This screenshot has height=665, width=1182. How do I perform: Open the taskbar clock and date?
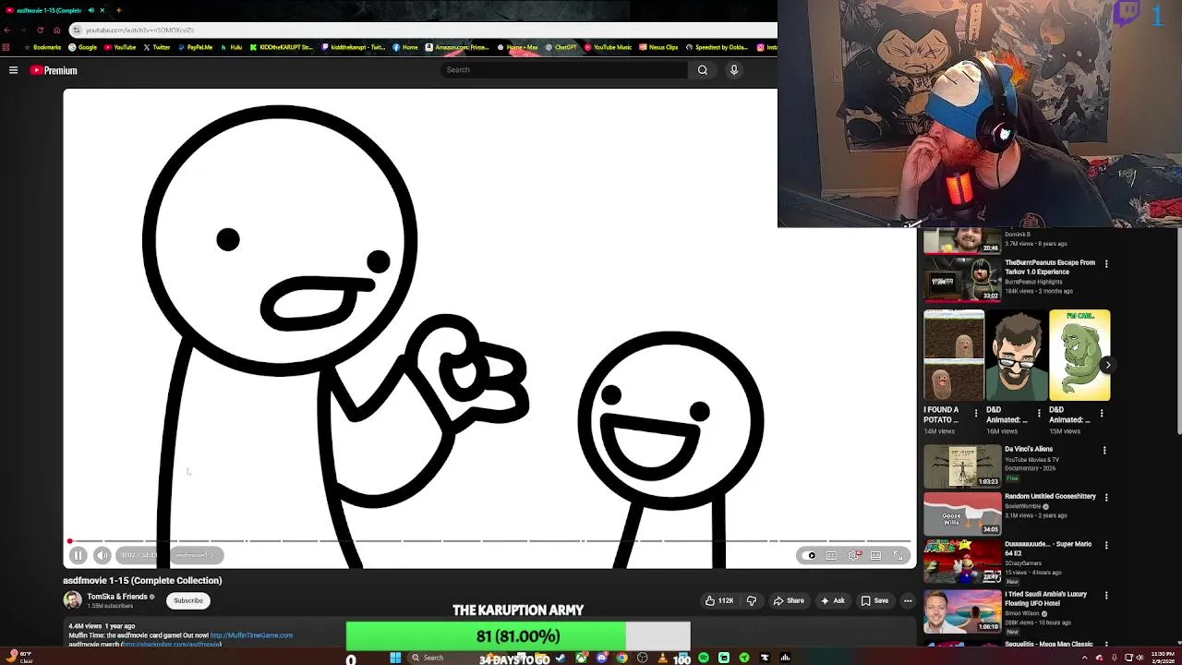pyautogui.click(x=1164, y=657)
